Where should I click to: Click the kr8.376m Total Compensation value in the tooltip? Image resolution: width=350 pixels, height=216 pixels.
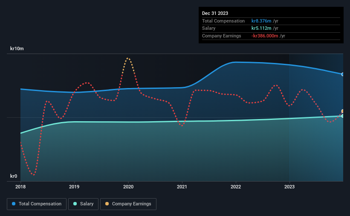tap(261, 21)
